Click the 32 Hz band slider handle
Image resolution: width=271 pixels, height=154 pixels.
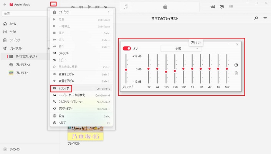[149, 69]
